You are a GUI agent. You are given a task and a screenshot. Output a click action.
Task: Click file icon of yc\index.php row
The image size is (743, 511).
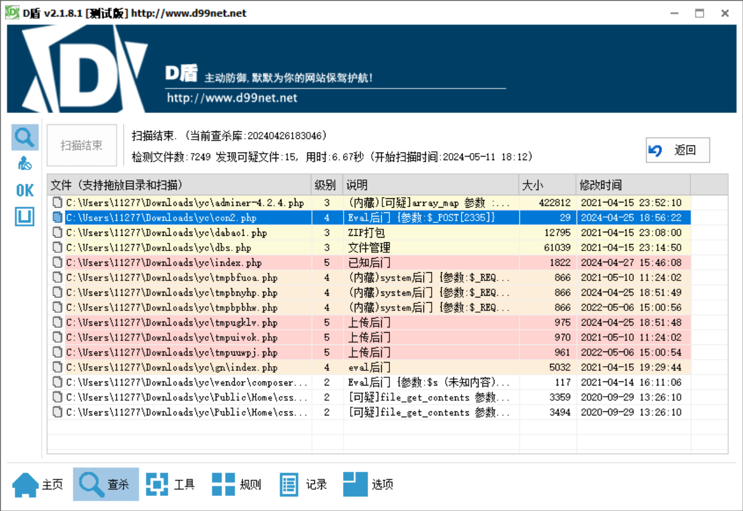[x=57, y=263]
